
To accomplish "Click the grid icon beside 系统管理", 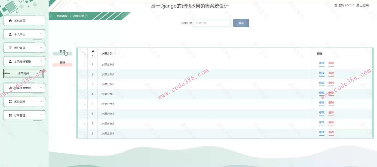I will pyautogui.click(x=10, y=101).
